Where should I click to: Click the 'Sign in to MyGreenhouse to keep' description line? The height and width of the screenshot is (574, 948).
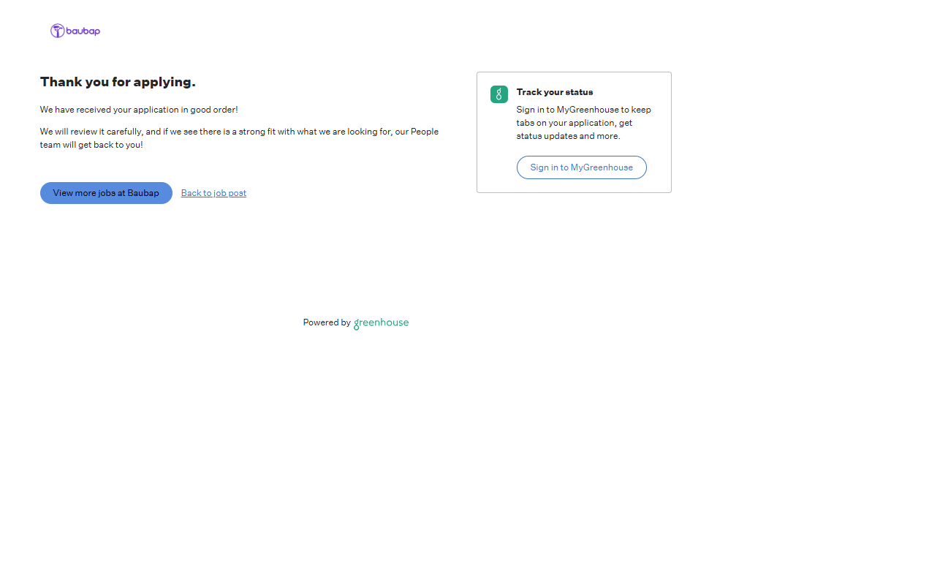pyautogui.click(x=583, y=110)
